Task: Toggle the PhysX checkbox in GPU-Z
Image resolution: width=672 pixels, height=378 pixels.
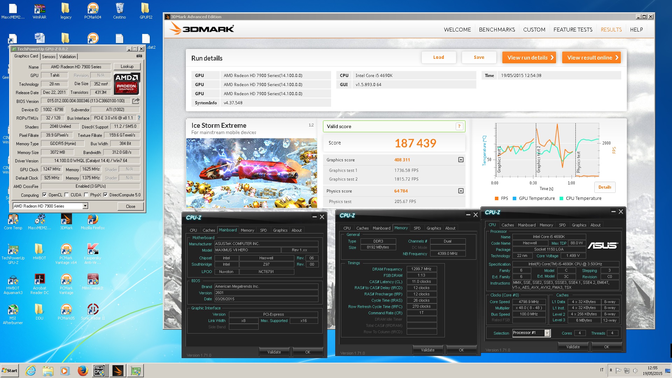Action: (x=86, y=195)
